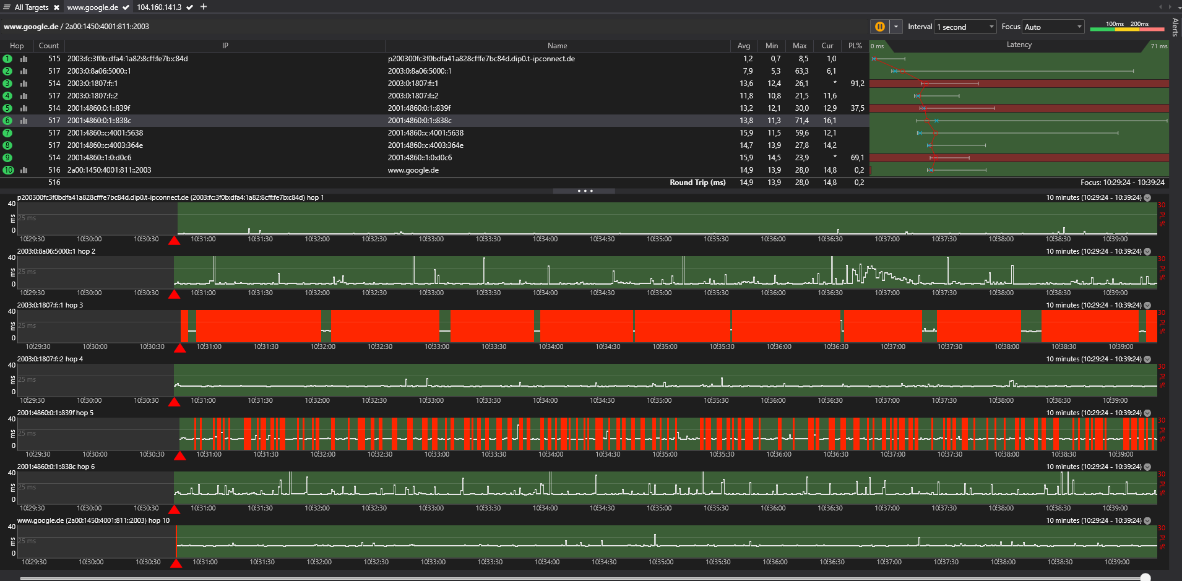The height and width of the screenshot is (581, 1182).
Task: Toggle the timeline graph icon for hop 3
Action: (x=24, y=84)
